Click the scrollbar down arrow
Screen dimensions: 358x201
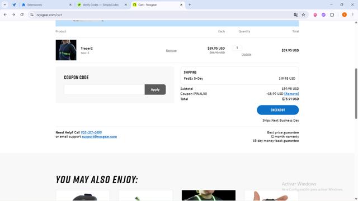click(x=356, y=199)
